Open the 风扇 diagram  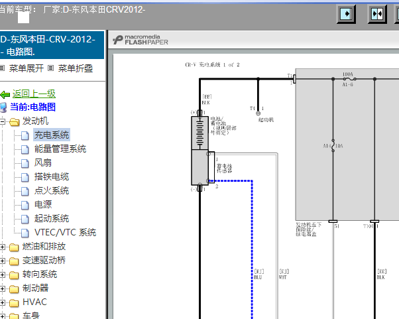click(43, 162)
